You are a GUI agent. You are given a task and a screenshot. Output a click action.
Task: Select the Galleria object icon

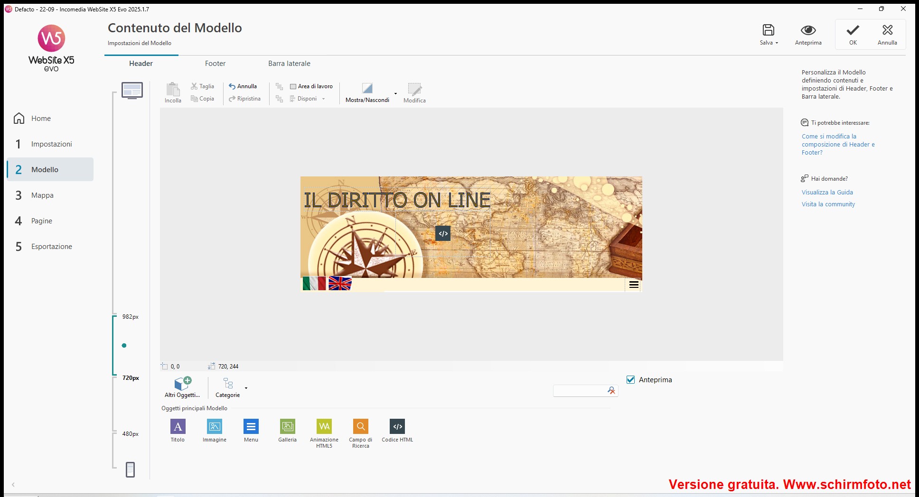287,426
